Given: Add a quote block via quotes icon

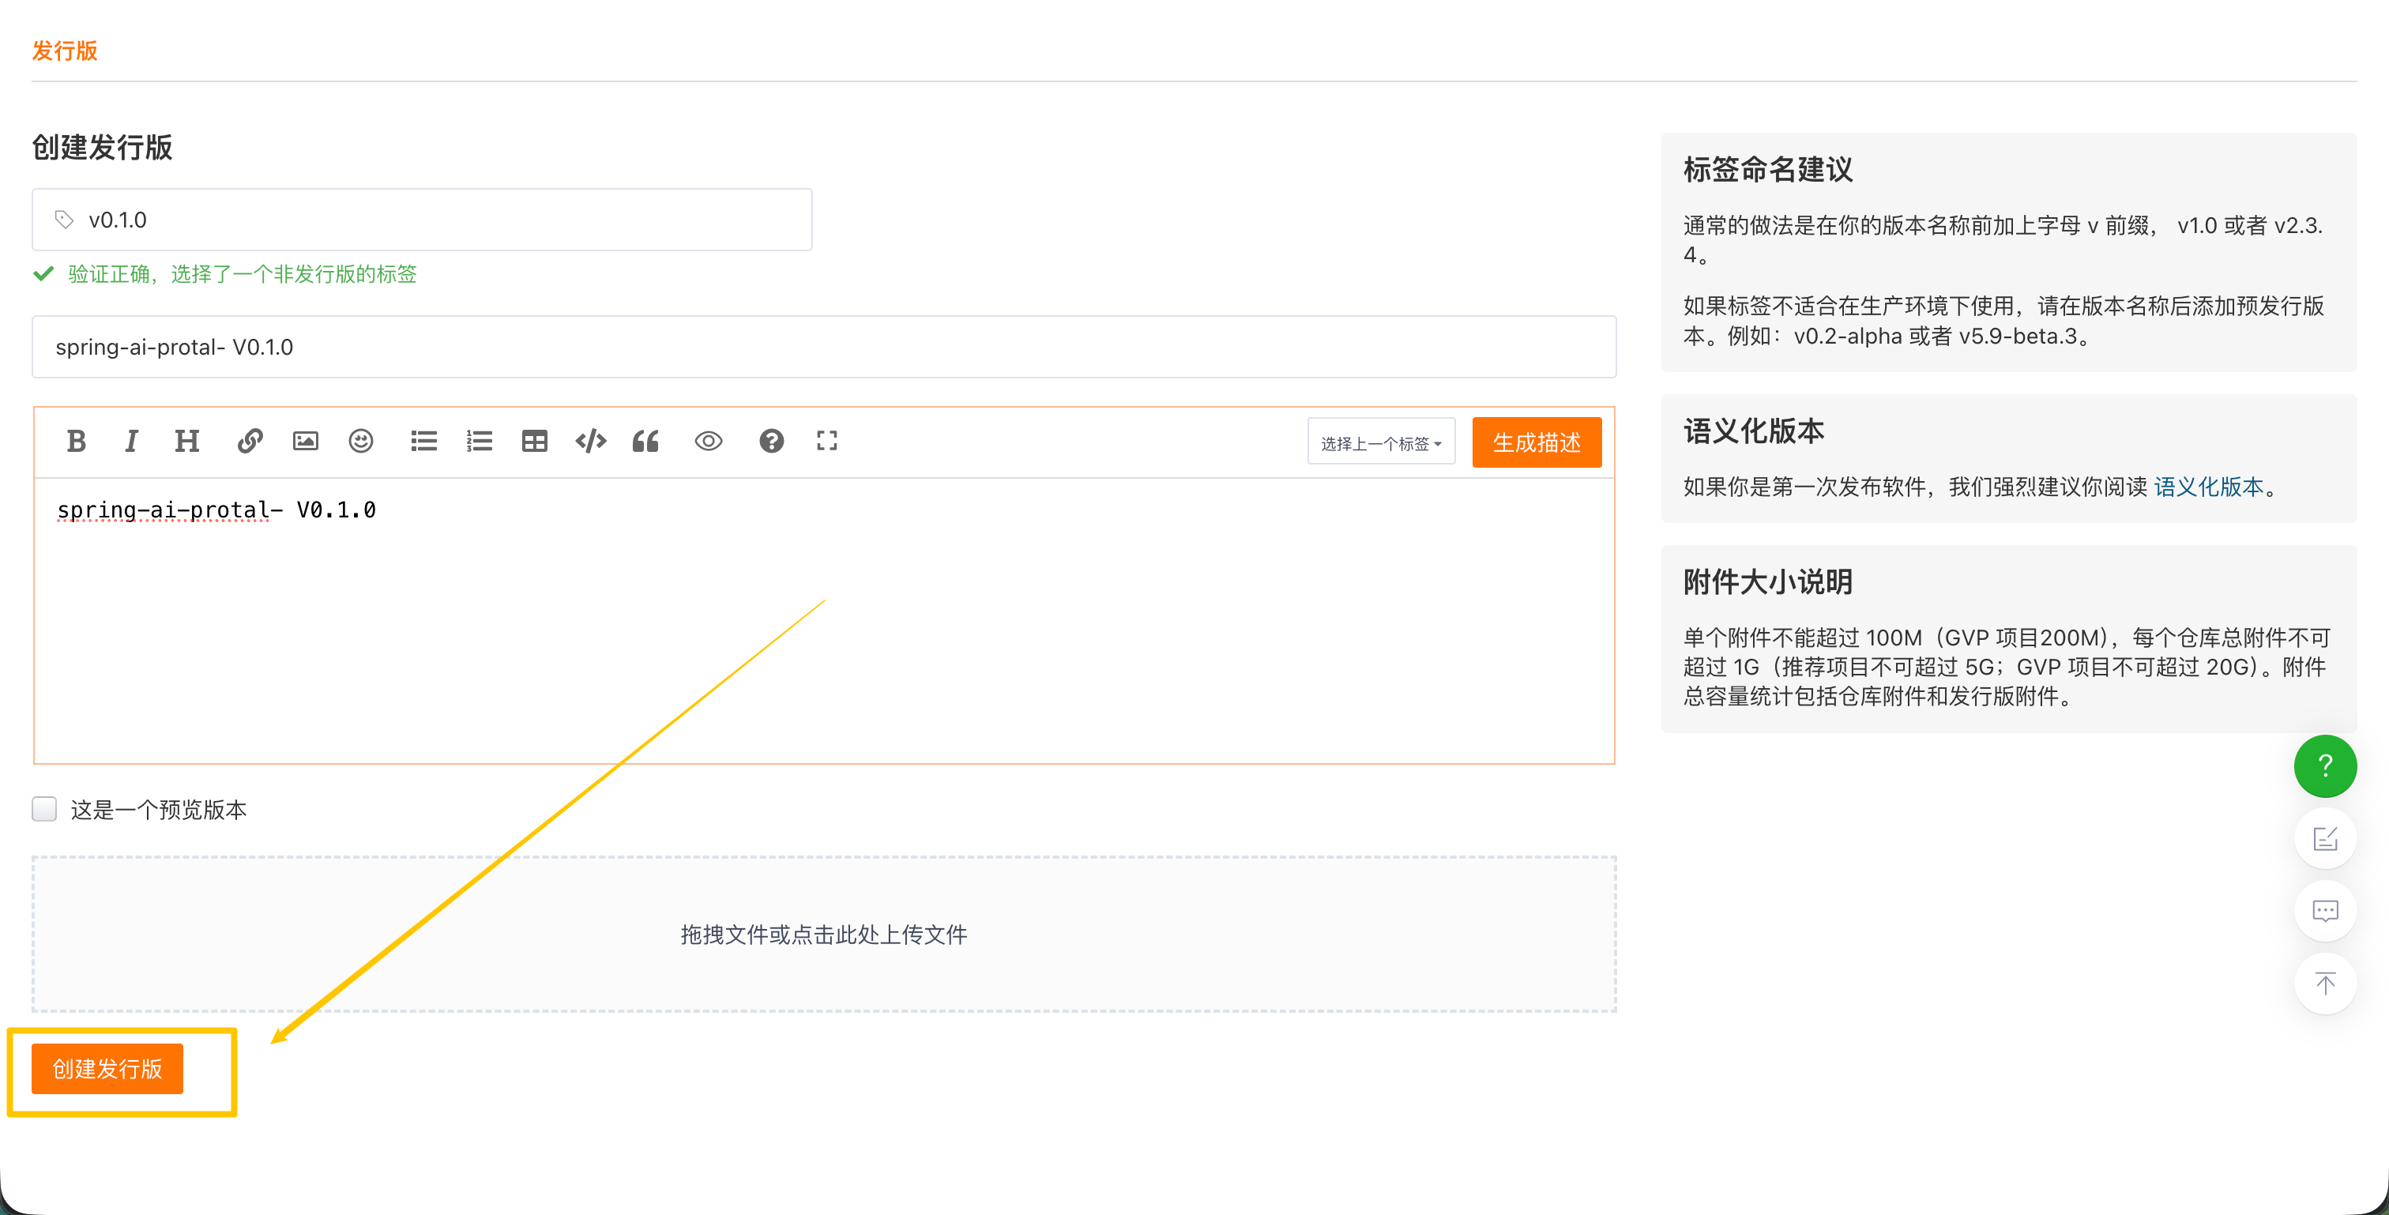Looking at the screenshot, I should (645, 442).
